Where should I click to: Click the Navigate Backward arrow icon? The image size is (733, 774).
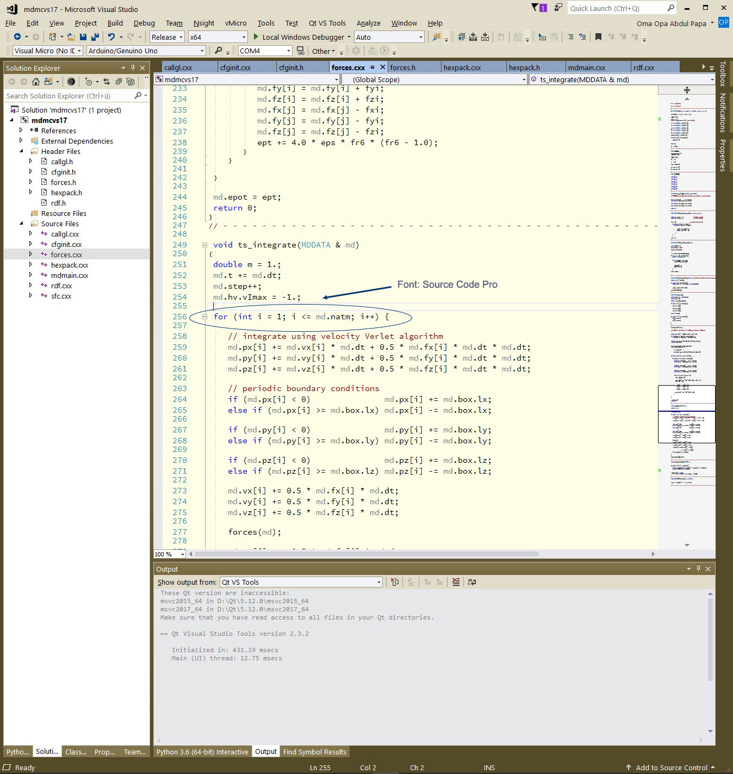pyautogui.click(x=17, y=37)
